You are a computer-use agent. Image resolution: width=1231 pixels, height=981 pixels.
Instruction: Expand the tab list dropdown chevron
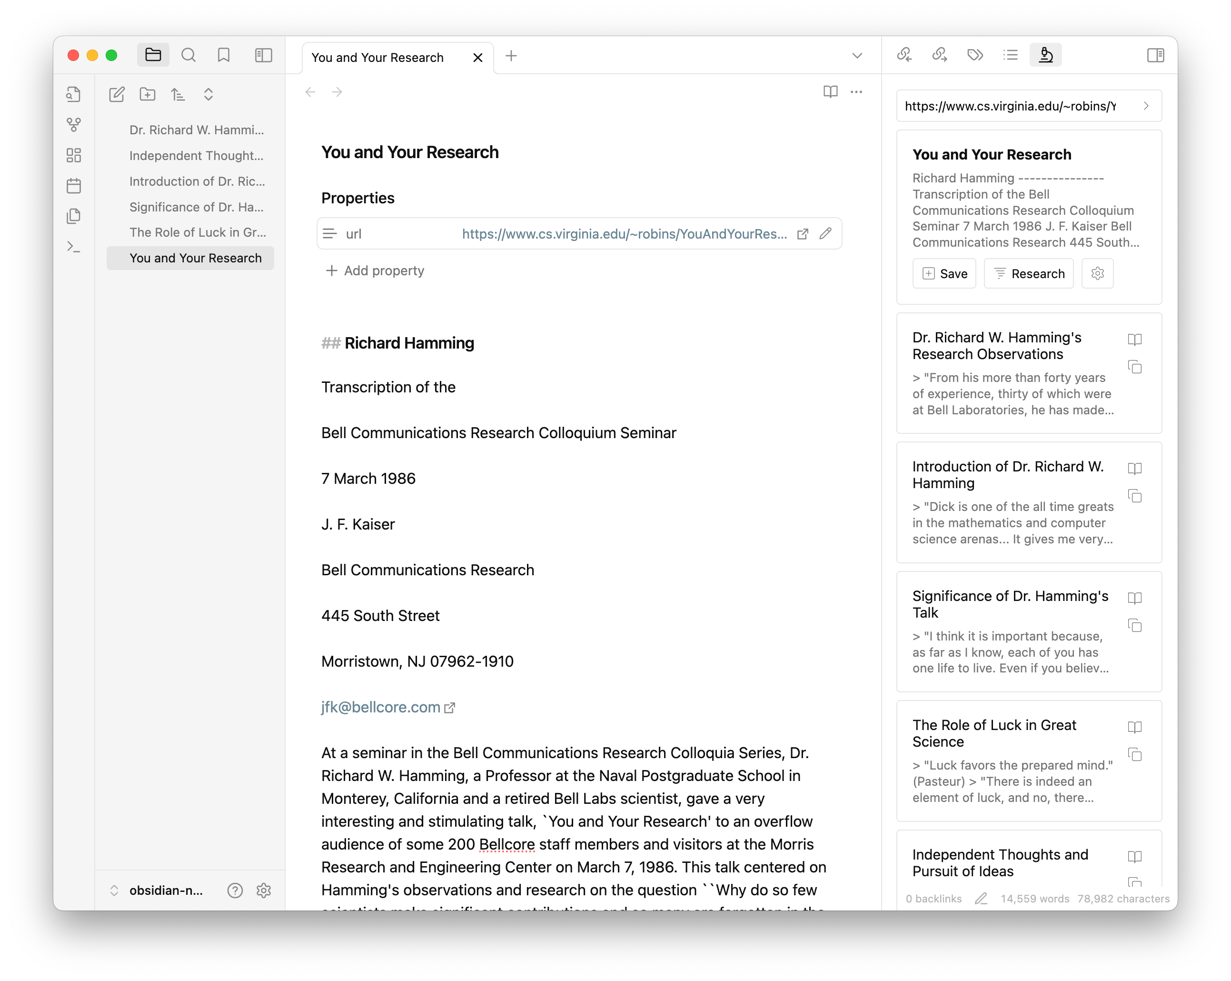coord(856,56)
